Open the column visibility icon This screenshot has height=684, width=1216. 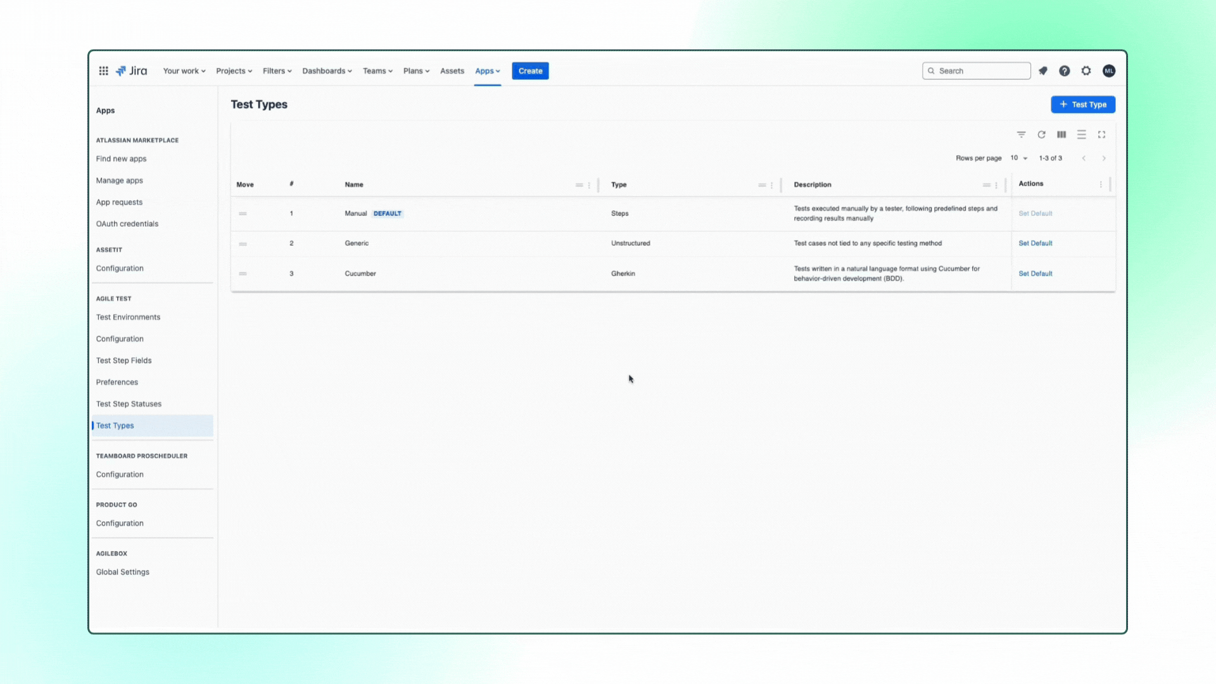[1061, 134]
